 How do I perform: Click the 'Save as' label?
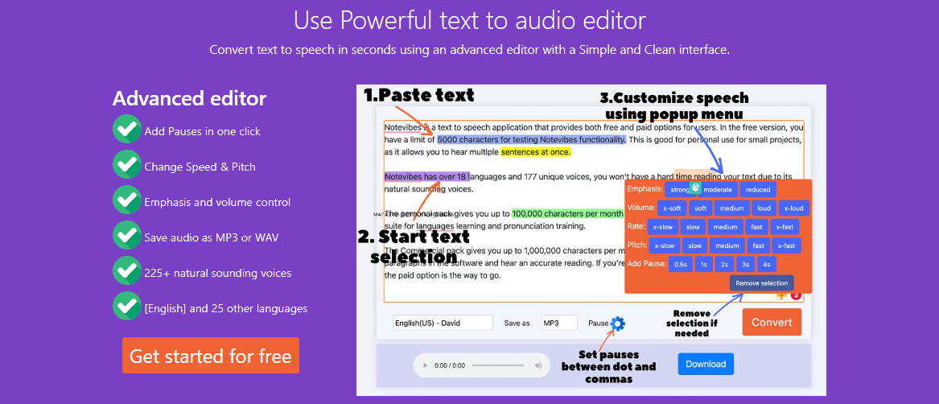(517, 323)
